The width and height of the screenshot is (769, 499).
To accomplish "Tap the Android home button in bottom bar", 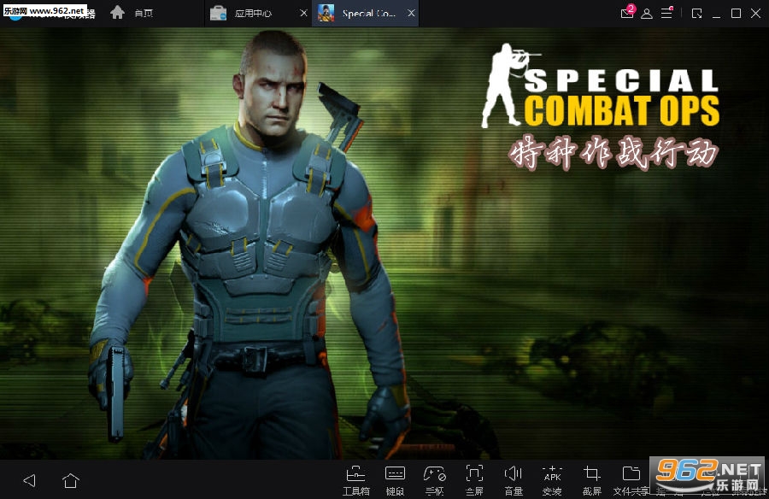I will [x=71, y=480].
